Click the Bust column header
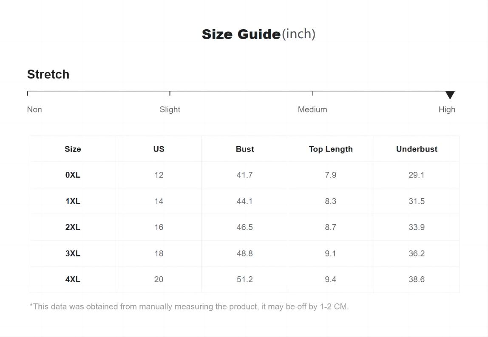Image resolution: width=488 pixels, height=337 pixels. (245, 149)
